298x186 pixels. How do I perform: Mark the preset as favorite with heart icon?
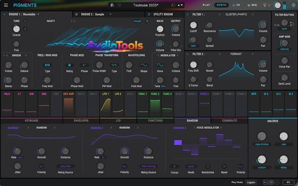(x=119, y=5)
